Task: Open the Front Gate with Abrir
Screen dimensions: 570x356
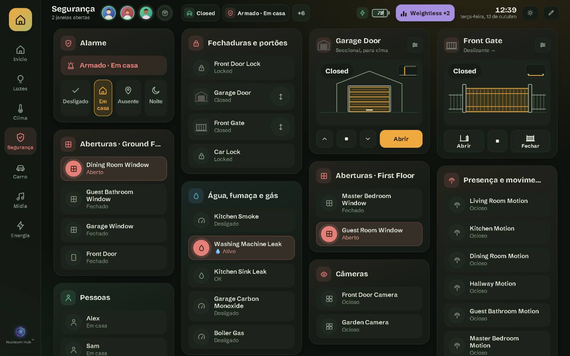Action: coord(464,141)
